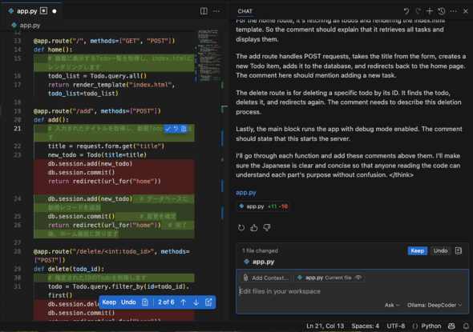Toggle diff view in floating editor toolbar
Screen dimensions: 473x332
pyautogui.click(x=145, y=302)
